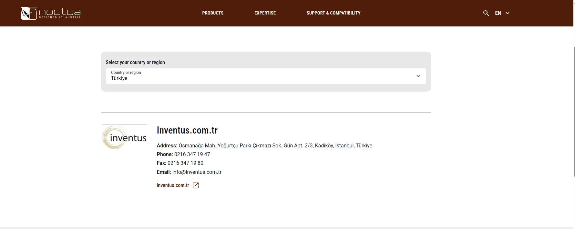Open SUPPORT & COMPATIBILITY menu
Viewport: 575px width, 229px height.
(334, 13)
